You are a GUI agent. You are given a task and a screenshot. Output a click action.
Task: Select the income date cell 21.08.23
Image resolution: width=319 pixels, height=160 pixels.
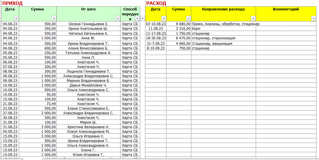point(10,104)
